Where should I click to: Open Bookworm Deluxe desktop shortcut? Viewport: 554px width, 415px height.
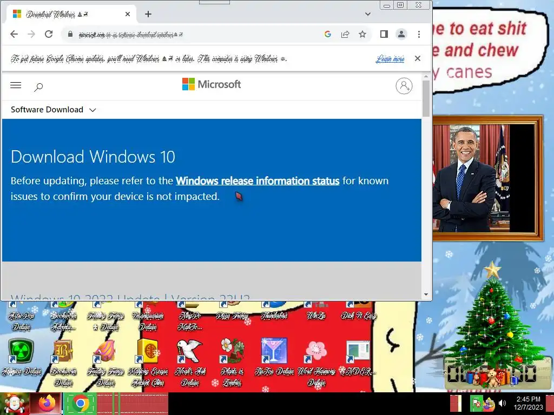click(x=63, y=362)
